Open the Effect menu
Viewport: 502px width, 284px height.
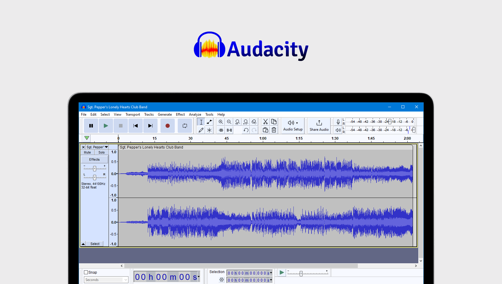pos(180,114)
